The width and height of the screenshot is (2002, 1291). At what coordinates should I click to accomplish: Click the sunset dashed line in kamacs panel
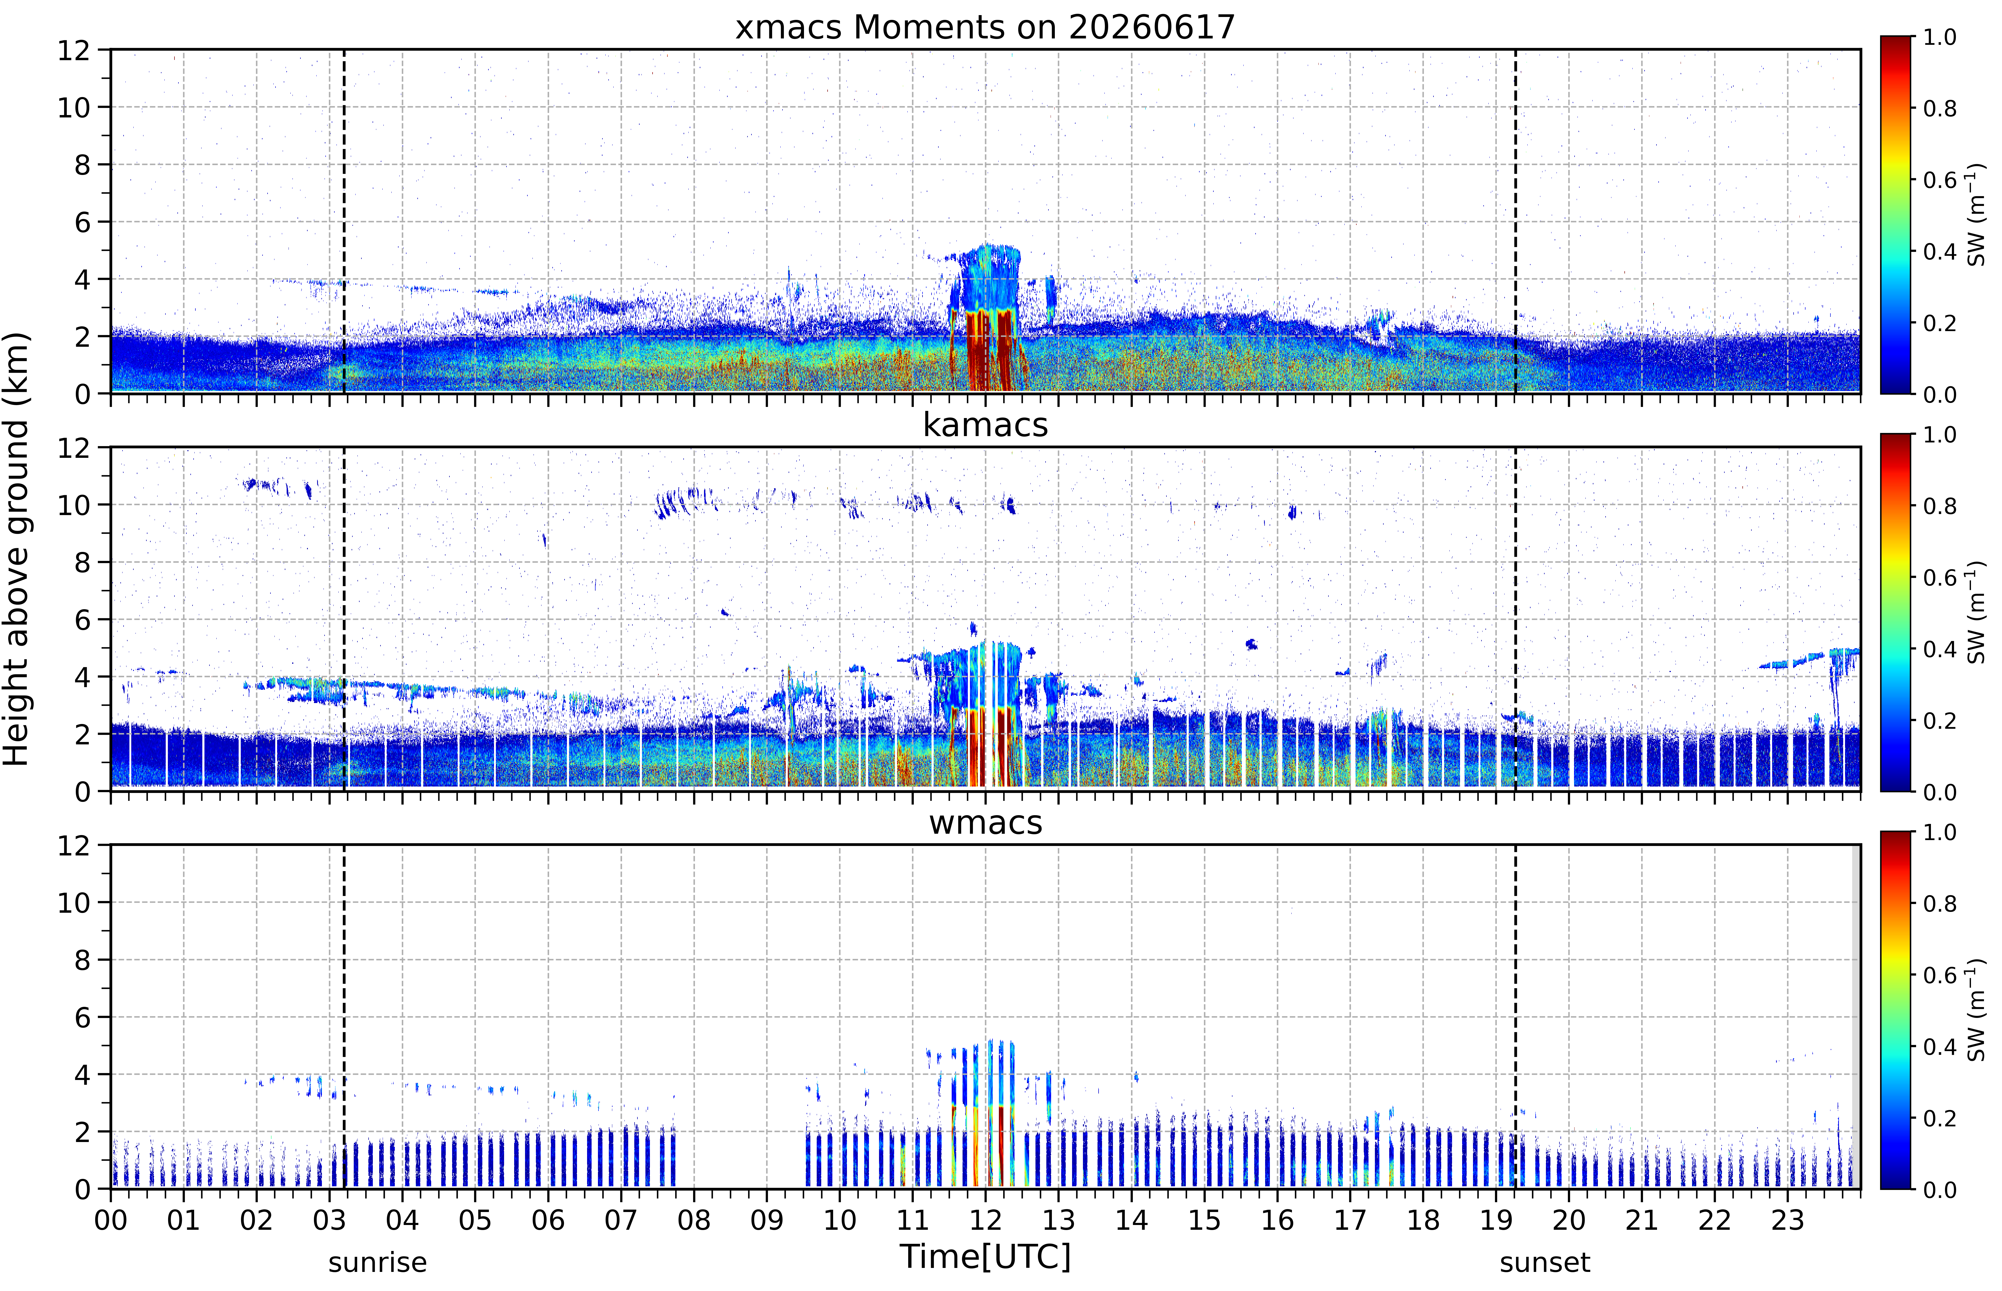[x=1516, y=619]
